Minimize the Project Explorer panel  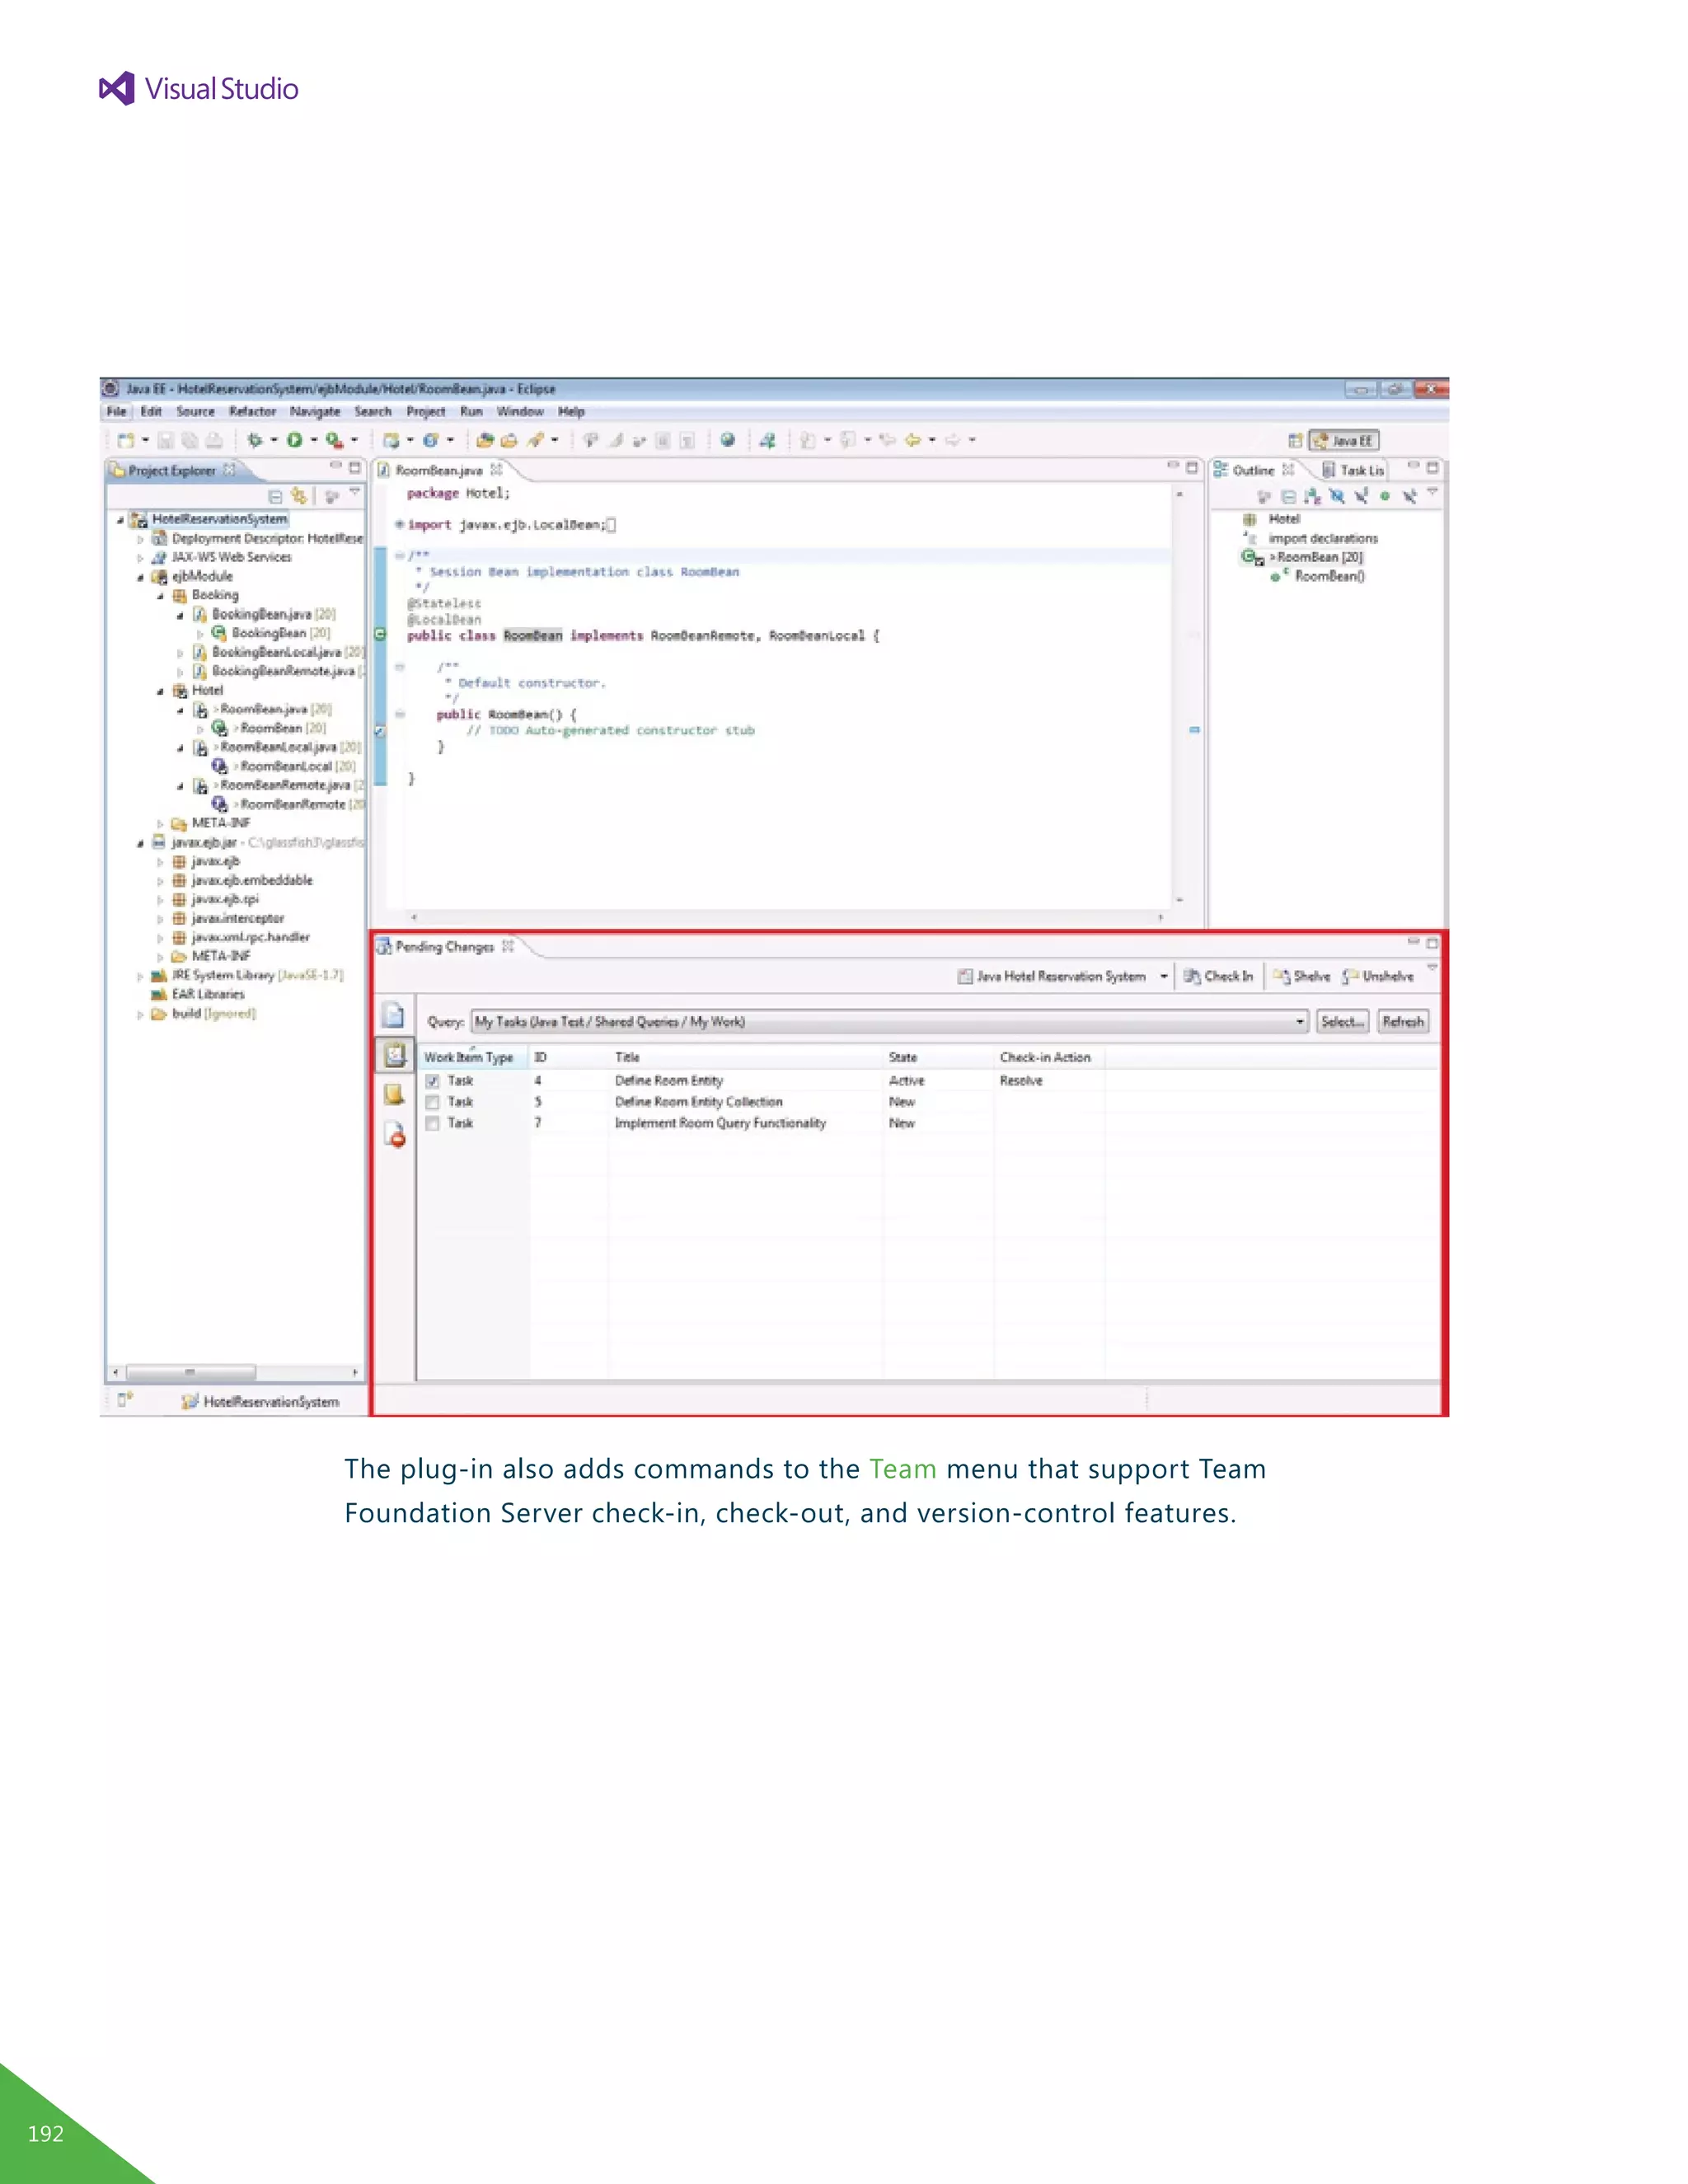pos(336,466)
